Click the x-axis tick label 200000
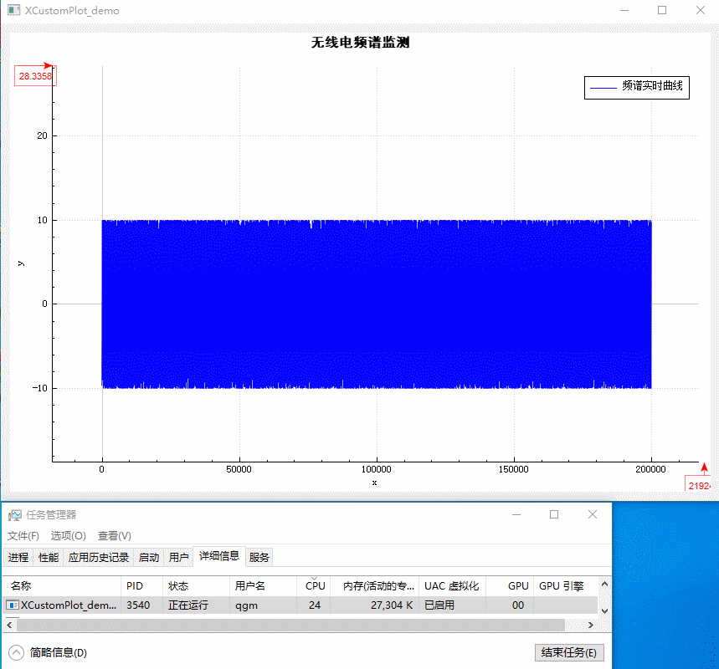 (x=650, y=469)
